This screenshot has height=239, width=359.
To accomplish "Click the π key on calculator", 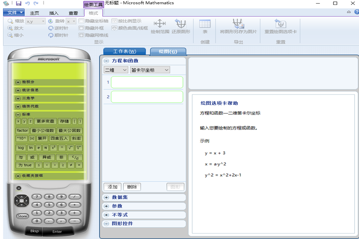I will point(46,148).
